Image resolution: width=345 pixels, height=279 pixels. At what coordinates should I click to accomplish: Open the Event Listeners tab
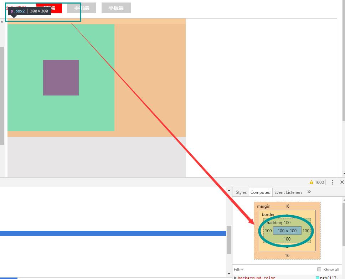pos(288,192)
